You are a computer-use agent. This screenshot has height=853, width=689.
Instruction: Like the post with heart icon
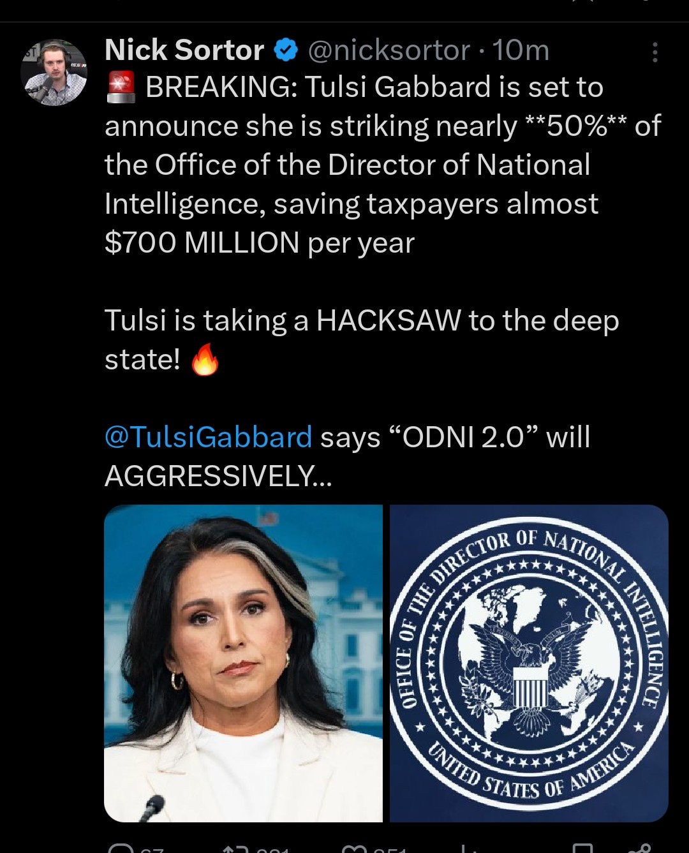(352, 849)
